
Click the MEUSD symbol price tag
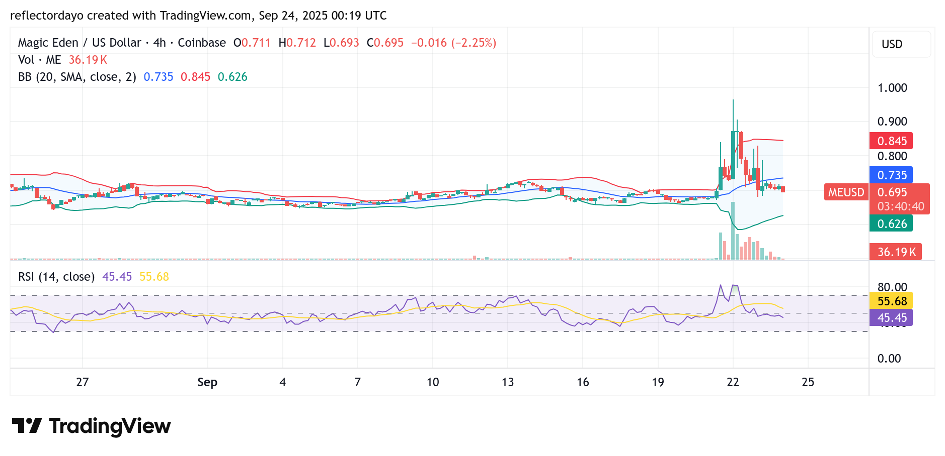tap(846, 192)
